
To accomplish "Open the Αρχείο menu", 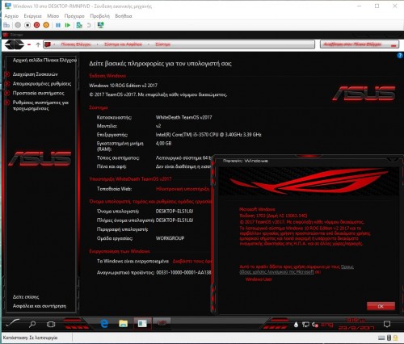I will [x=11, y=16].
